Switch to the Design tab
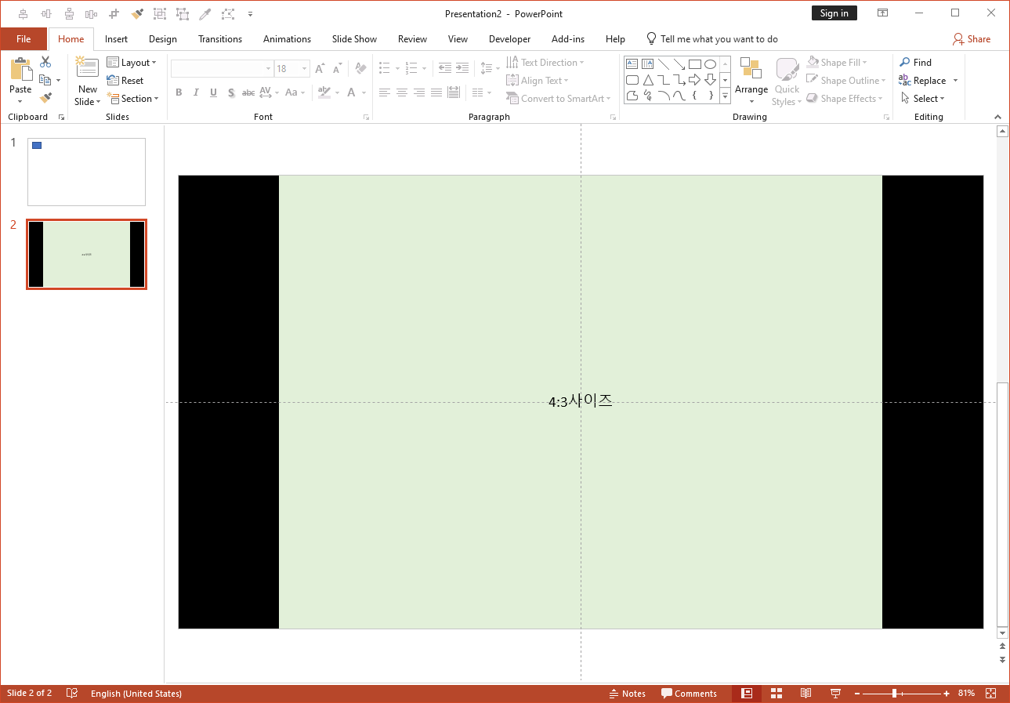Screen dimensions: 1010x703 pos(163,38)
